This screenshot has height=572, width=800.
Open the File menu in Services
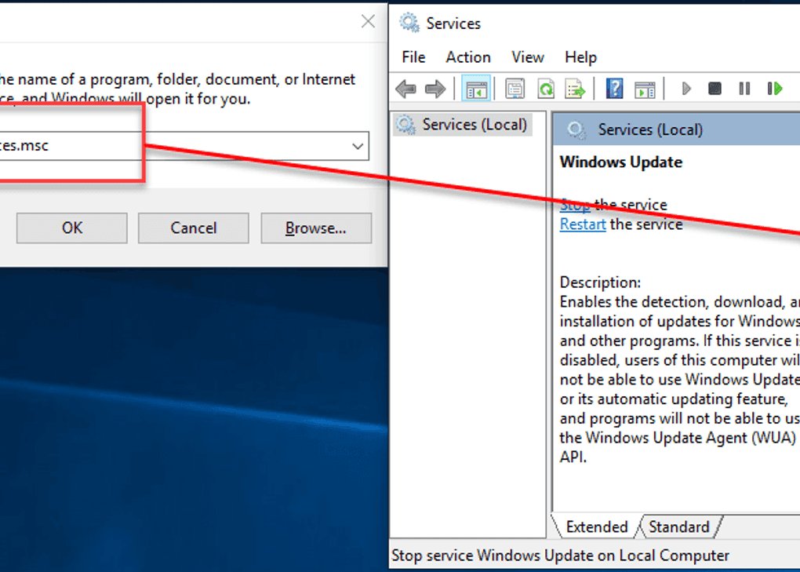(413, 57)
